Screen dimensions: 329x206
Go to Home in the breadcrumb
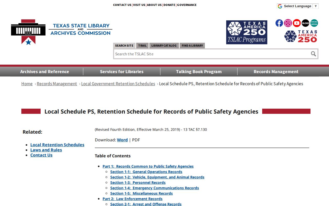coord(27,84)
